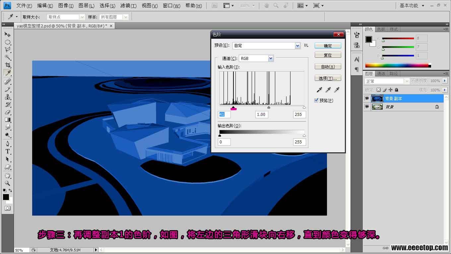Screen dimensions: 451x254
Task: Toggle lock all
Action: click(x=397, y=90)
